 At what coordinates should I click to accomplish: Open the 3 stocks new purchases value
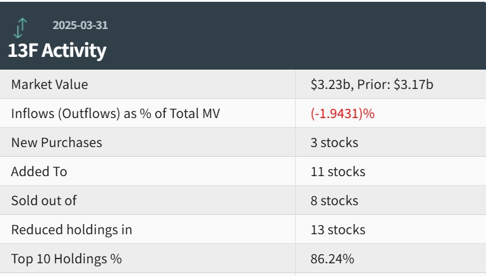335,143
